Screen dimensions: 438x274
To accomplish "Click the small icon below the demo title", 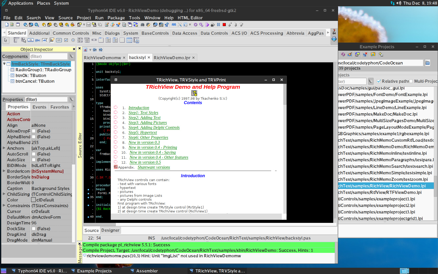I will (194, 93).
